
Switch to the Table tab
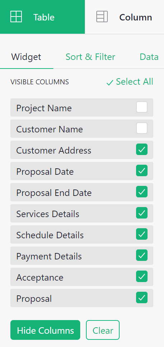pyautogui.click(x=42, y=17)
